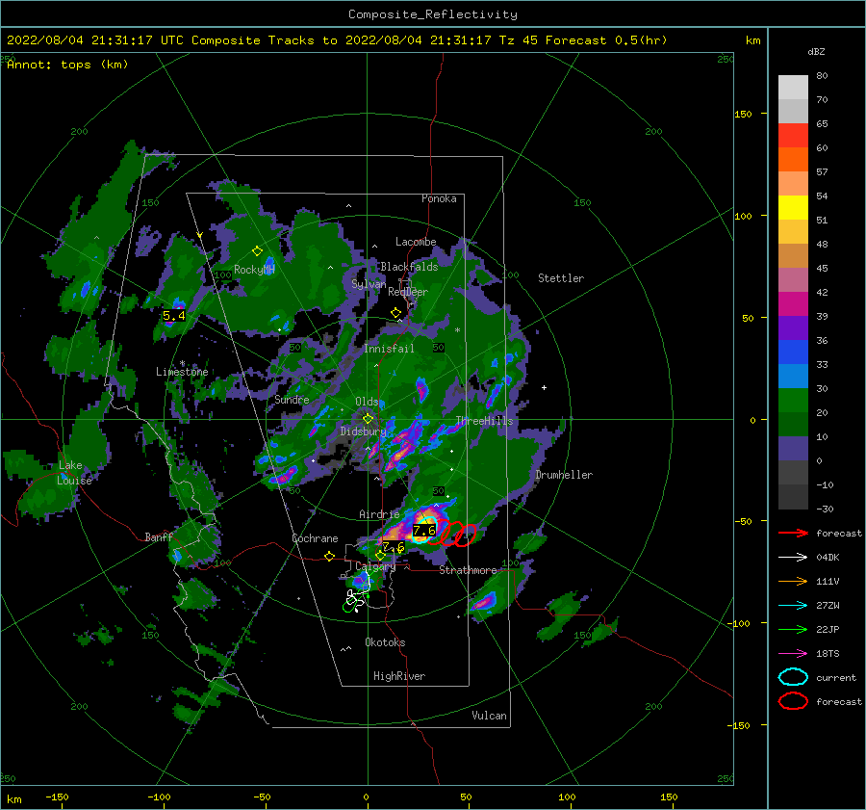The height and width of the screenshot is (810, 866).
Task: Click the yellow diamond marker near Cochrane
Action: (x=329, y=556)
